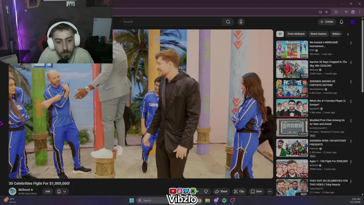Open options for SIDEMEN AMONG US FORTNITE EDITION
Viewport: 364px width, 205px height.
pos(351,82)
